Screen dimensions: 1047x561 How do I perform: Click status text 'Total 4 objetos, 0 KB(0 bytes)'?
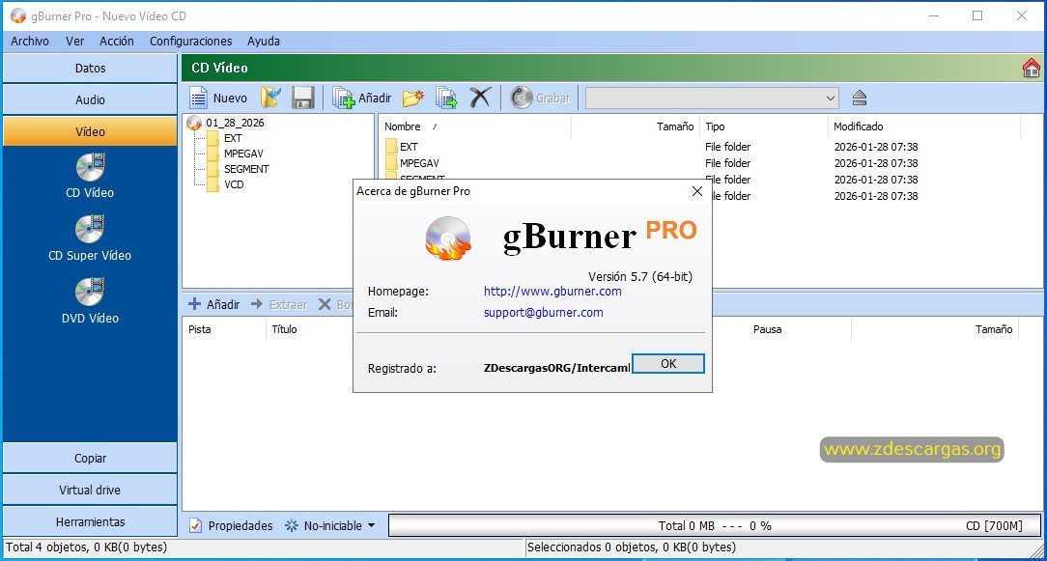(x=86, y=547)
